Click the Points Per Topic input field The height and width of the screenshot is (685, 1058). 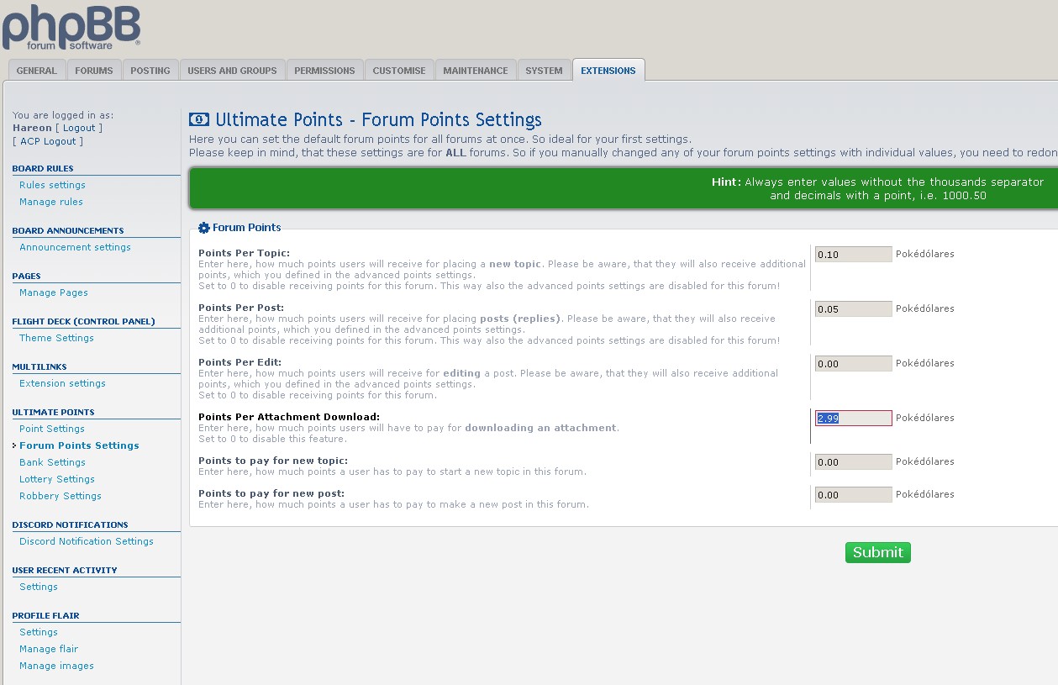point(853,254)
